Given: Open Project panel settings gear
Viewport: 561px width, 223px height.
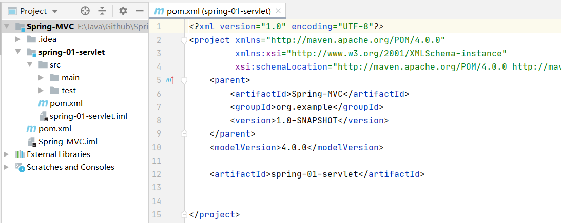Looking at the screenshot, I should coord(123,11).
